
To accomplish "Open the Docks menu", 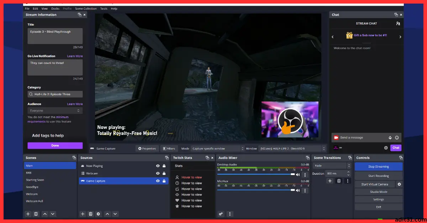I will tap(55, 9).
